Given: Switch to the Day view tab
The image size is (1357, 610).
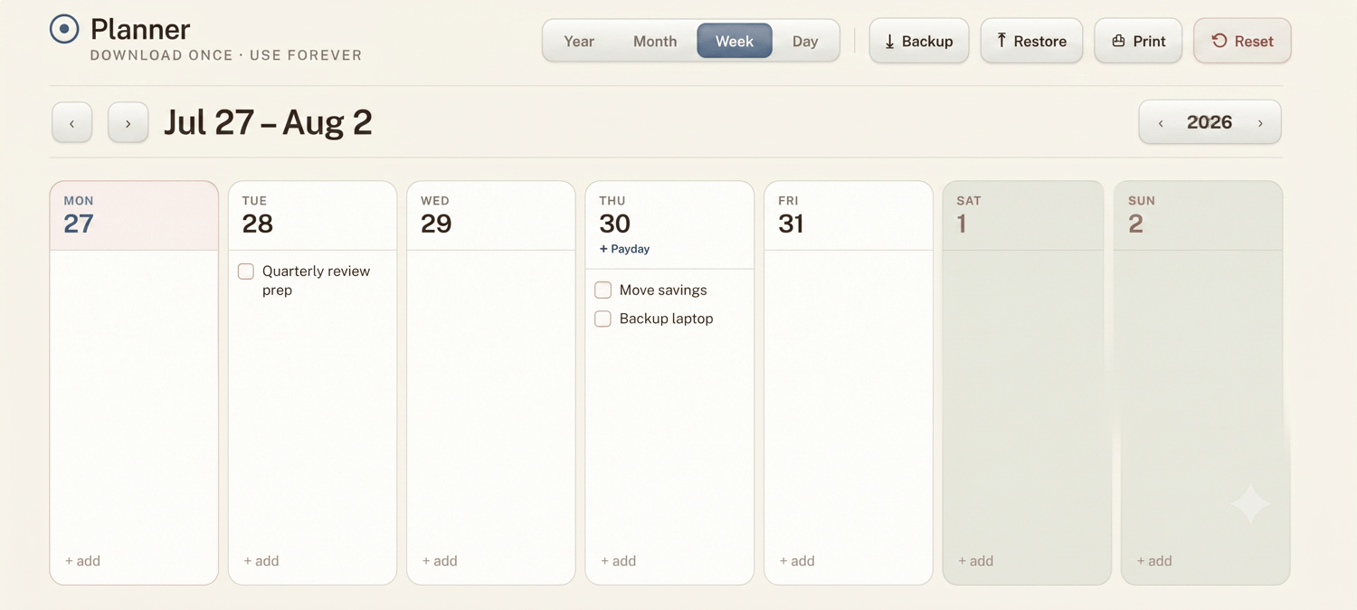Looking at the screenshot, I should click(x=805, y=42).
